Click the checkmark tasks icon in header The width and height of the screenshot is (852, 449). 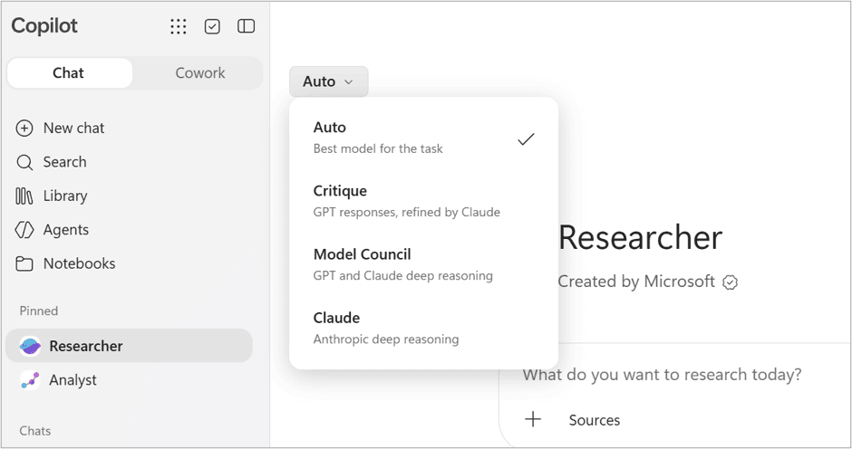pyautogui.click(x=212, y=26)
